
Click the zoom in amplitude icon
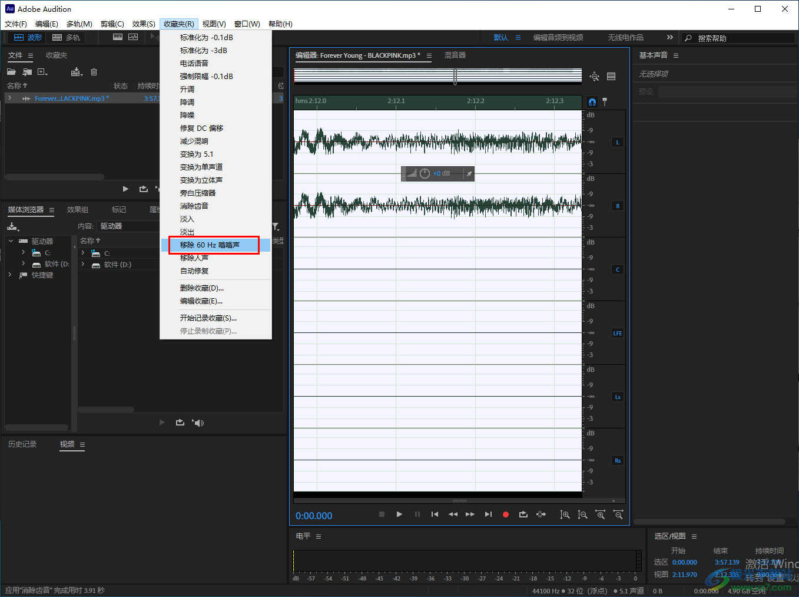click(565, 514)
